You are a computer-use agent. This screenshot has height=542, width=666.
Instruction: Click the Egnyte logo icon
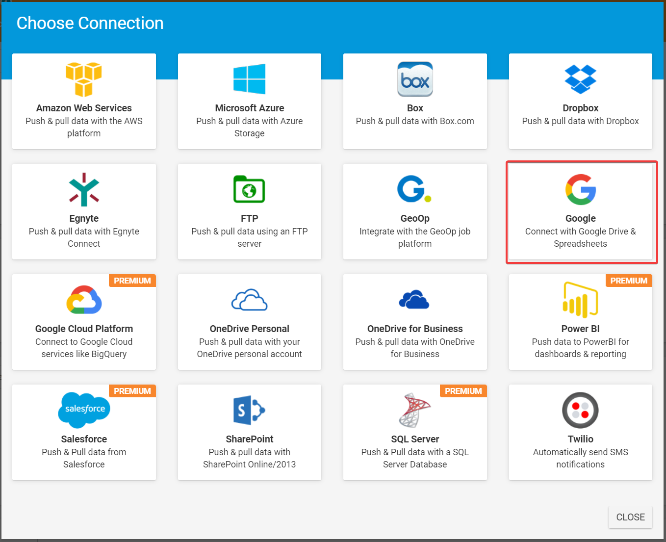[84, 189]
